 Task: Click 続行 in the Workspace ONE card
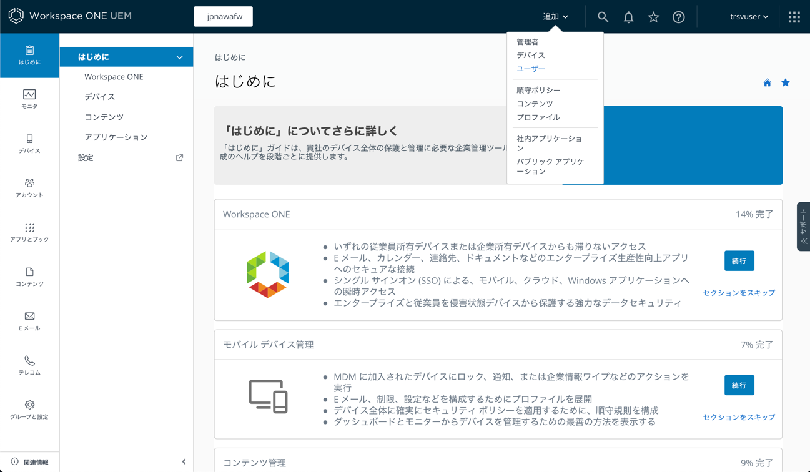(739, 261)
